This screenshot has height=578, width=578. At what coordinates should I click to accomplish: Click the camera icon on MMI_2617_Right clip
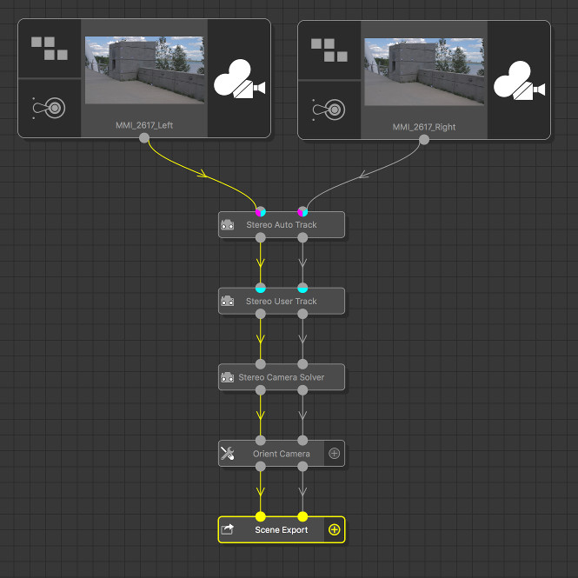click(519, 81)
